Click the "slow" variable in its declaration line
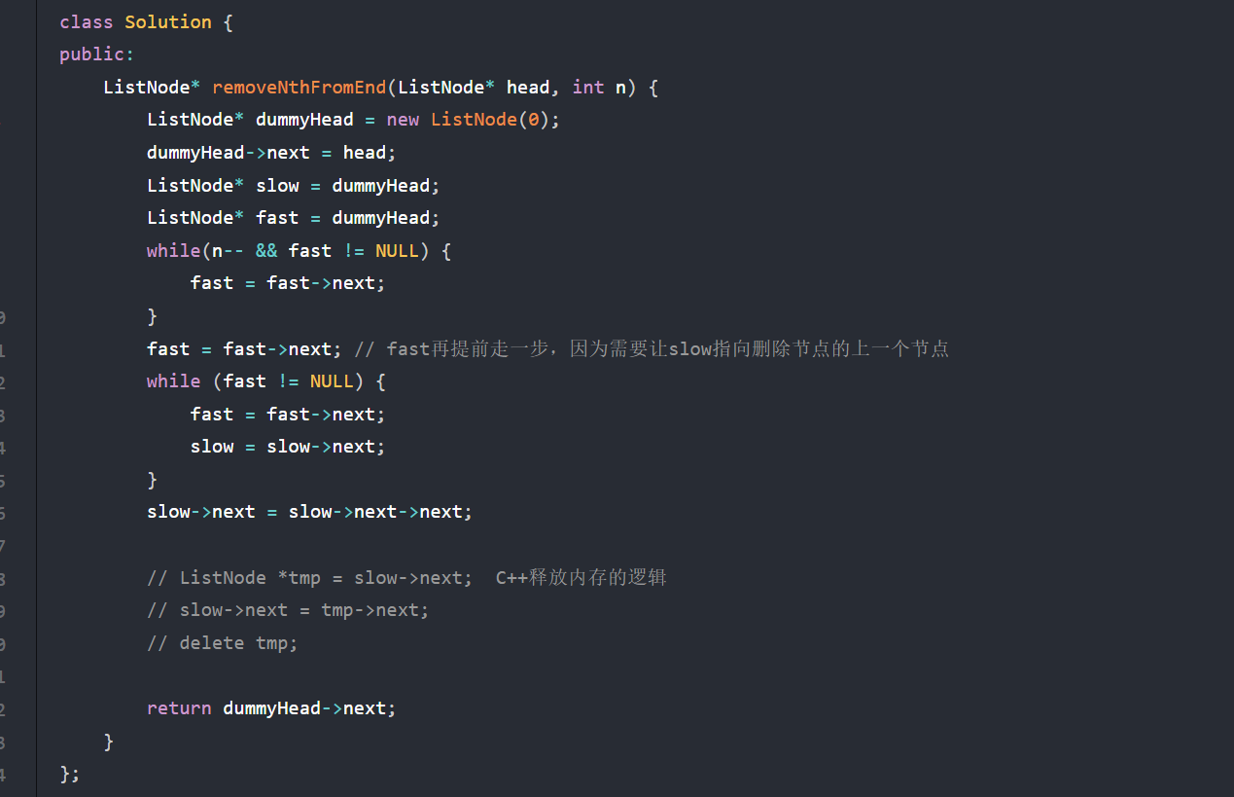Image resolution: width=1234 pixels, height=797 pixels. click(277, 186)
